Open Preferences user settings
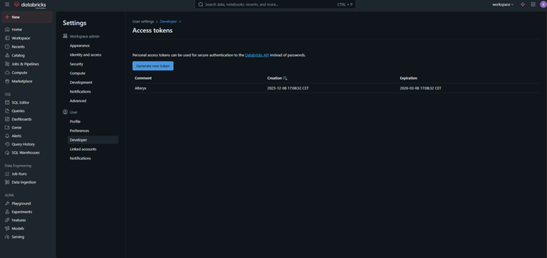Image resolution: width=547 pixels, height=258 pixels. pyautogui.click(x=79, y=131)
